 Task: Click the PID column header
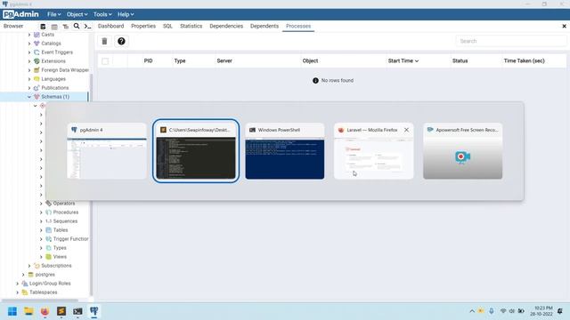[x=148, y=61]
